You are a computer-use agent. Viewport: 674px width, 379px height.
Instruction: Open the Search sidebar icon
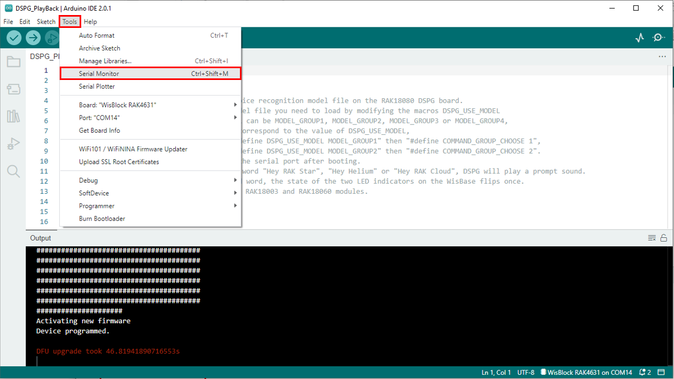(x=13, y=171)
